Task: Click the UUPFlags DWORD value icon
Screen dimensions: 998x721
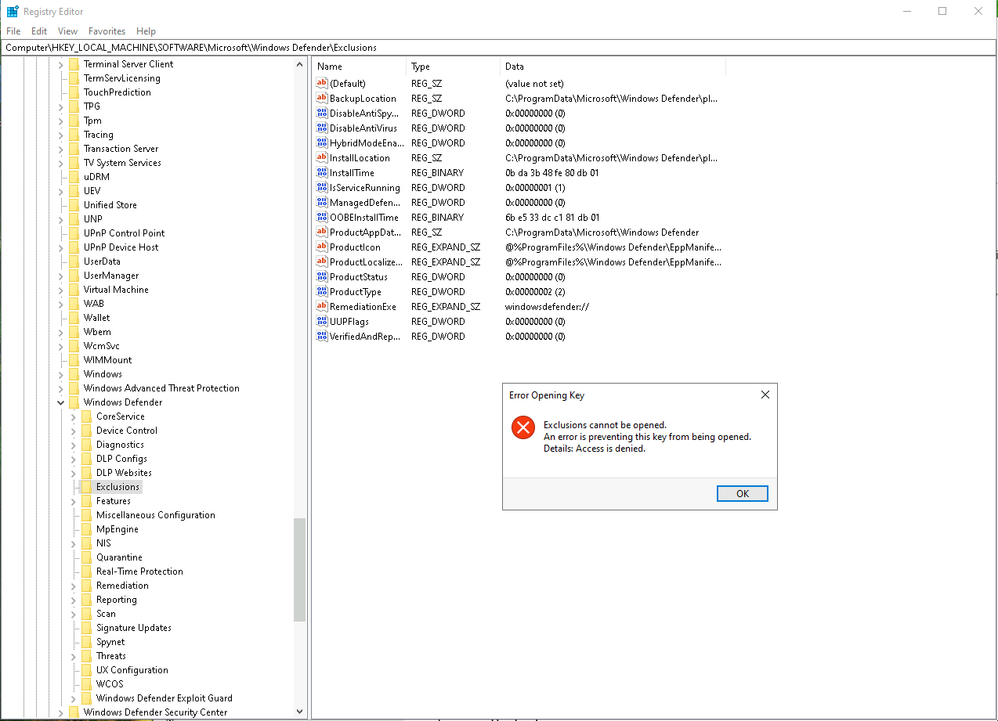Action: (321, 321)
